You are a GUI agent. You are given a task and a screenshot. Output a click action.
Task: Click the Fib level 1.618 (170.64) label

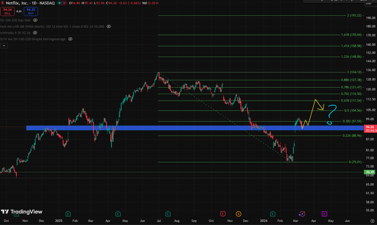tap(352, 35)
